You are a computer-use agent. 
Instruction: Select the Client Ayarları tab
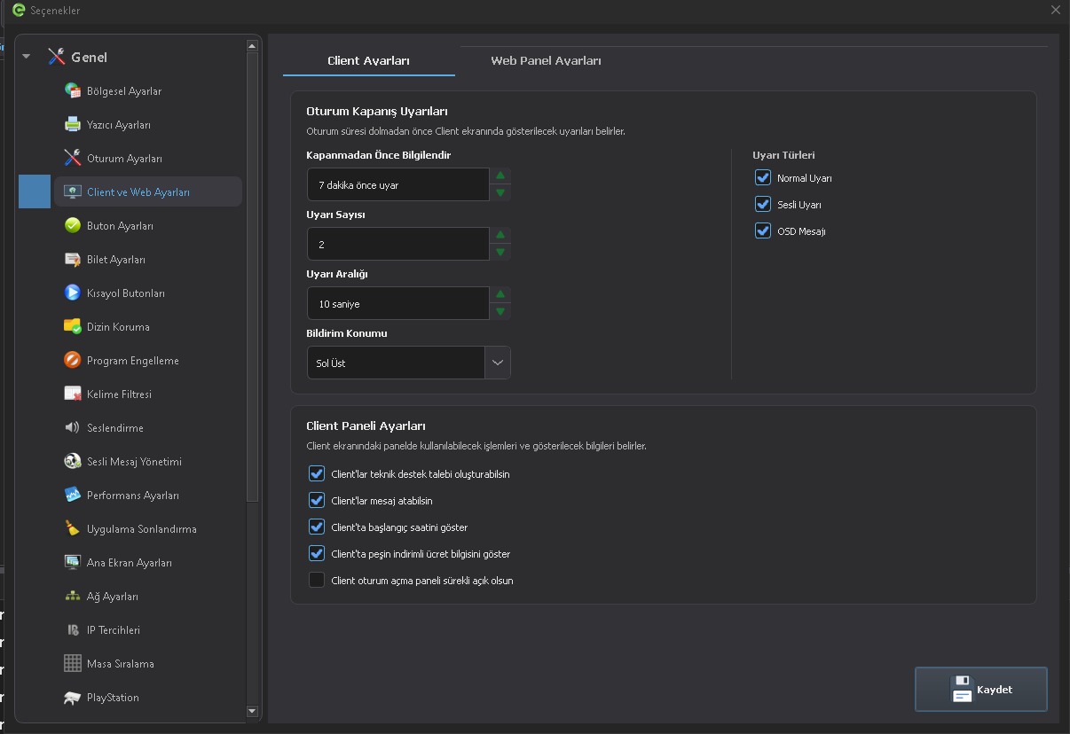click(x=368, y=60)
